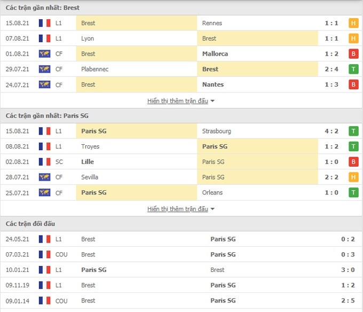This screenshot has width=363, height=312.
Task: Expand more Brest matches with Hiển thị thêm trận đấu
Action: click(178, 101)
